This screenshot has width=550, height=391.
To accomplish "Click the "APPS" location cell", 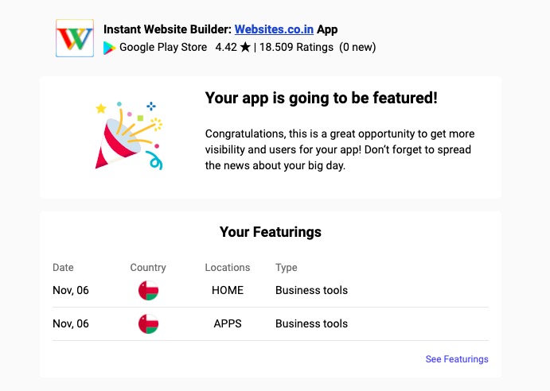I will coord(228,323).
